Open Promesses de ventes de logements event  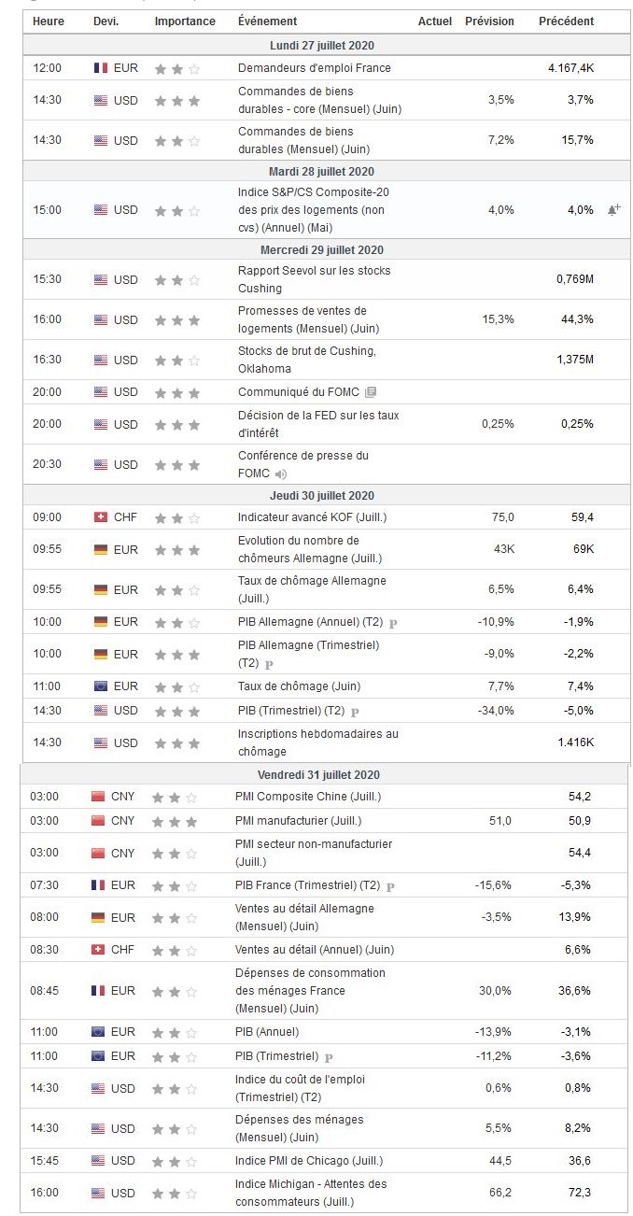coord(302,319)
